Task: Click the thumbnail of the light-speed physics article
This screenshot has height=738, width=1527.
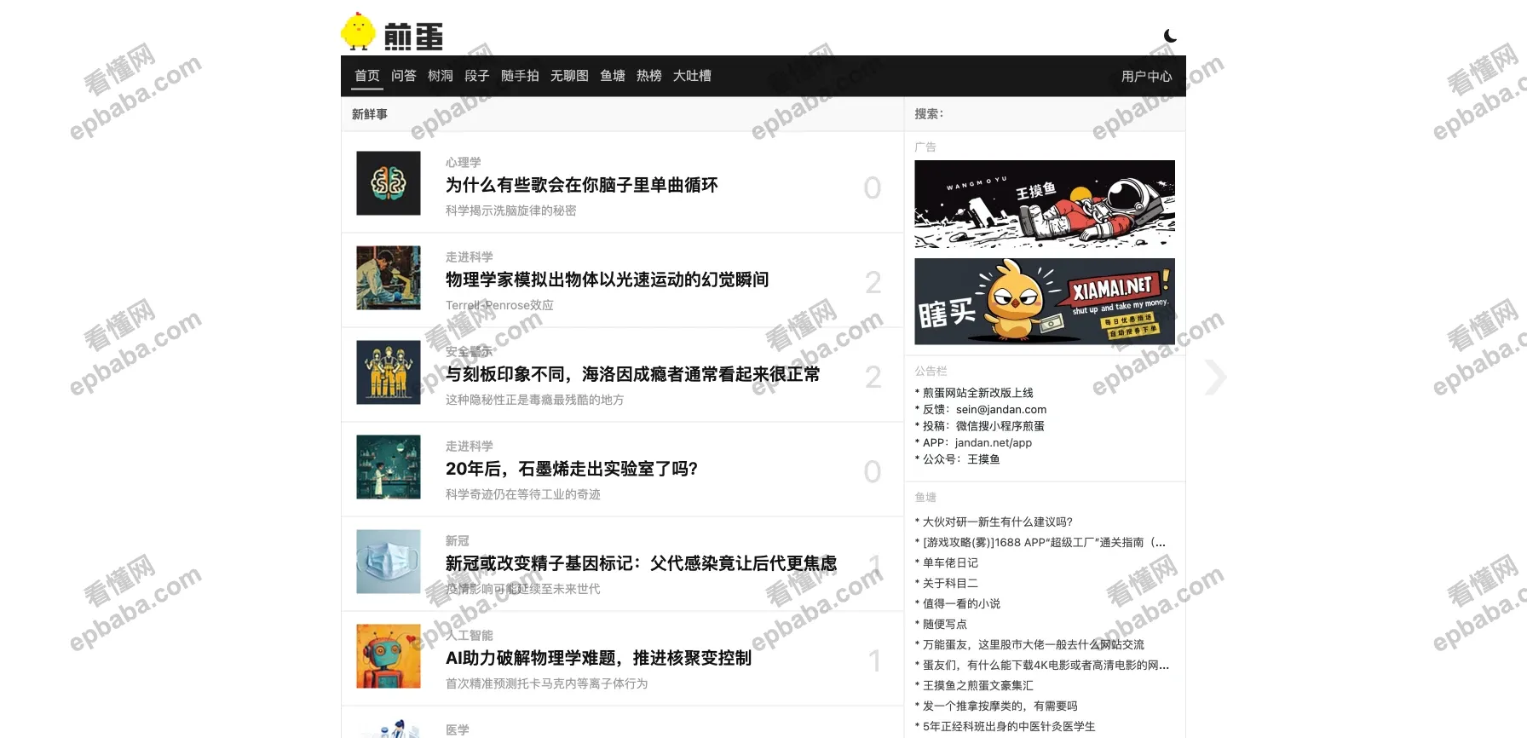Action: pyautogui.click(x=389, y=278)
